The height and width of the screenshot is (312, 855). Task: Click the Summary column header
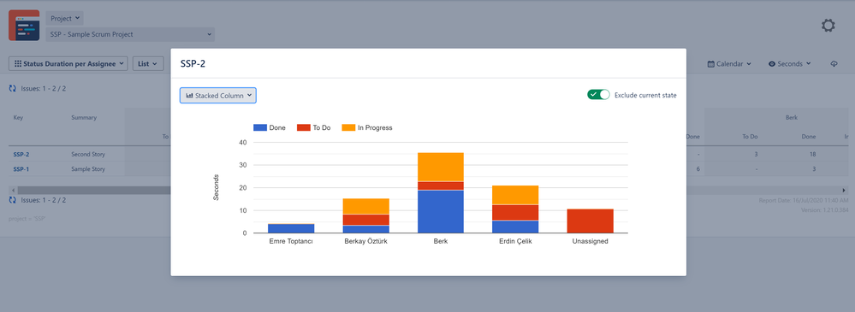[84, 118]
